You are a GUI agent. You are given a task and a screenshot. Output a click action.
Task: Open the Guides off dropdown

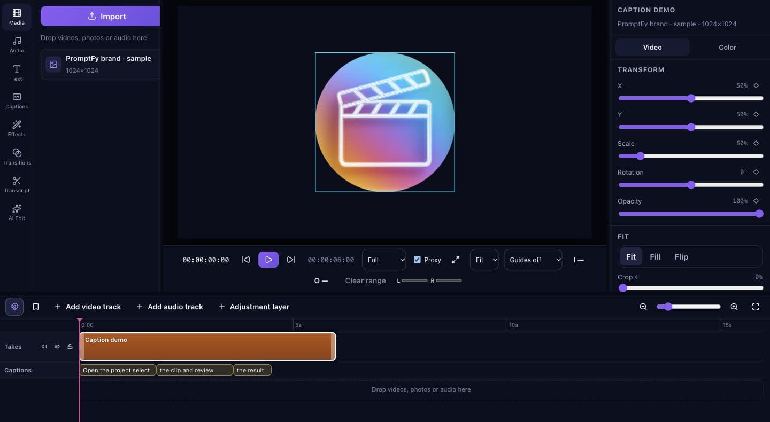point(533,260)
